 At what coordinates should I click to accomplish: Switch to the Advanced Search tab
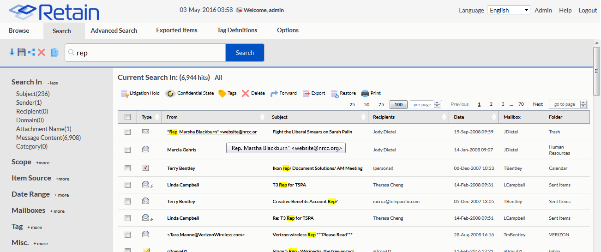point(114,30)
